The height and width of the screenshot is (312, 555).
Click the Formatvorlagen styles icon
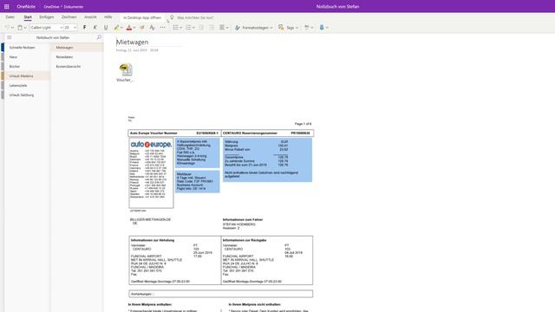[238, 28]
